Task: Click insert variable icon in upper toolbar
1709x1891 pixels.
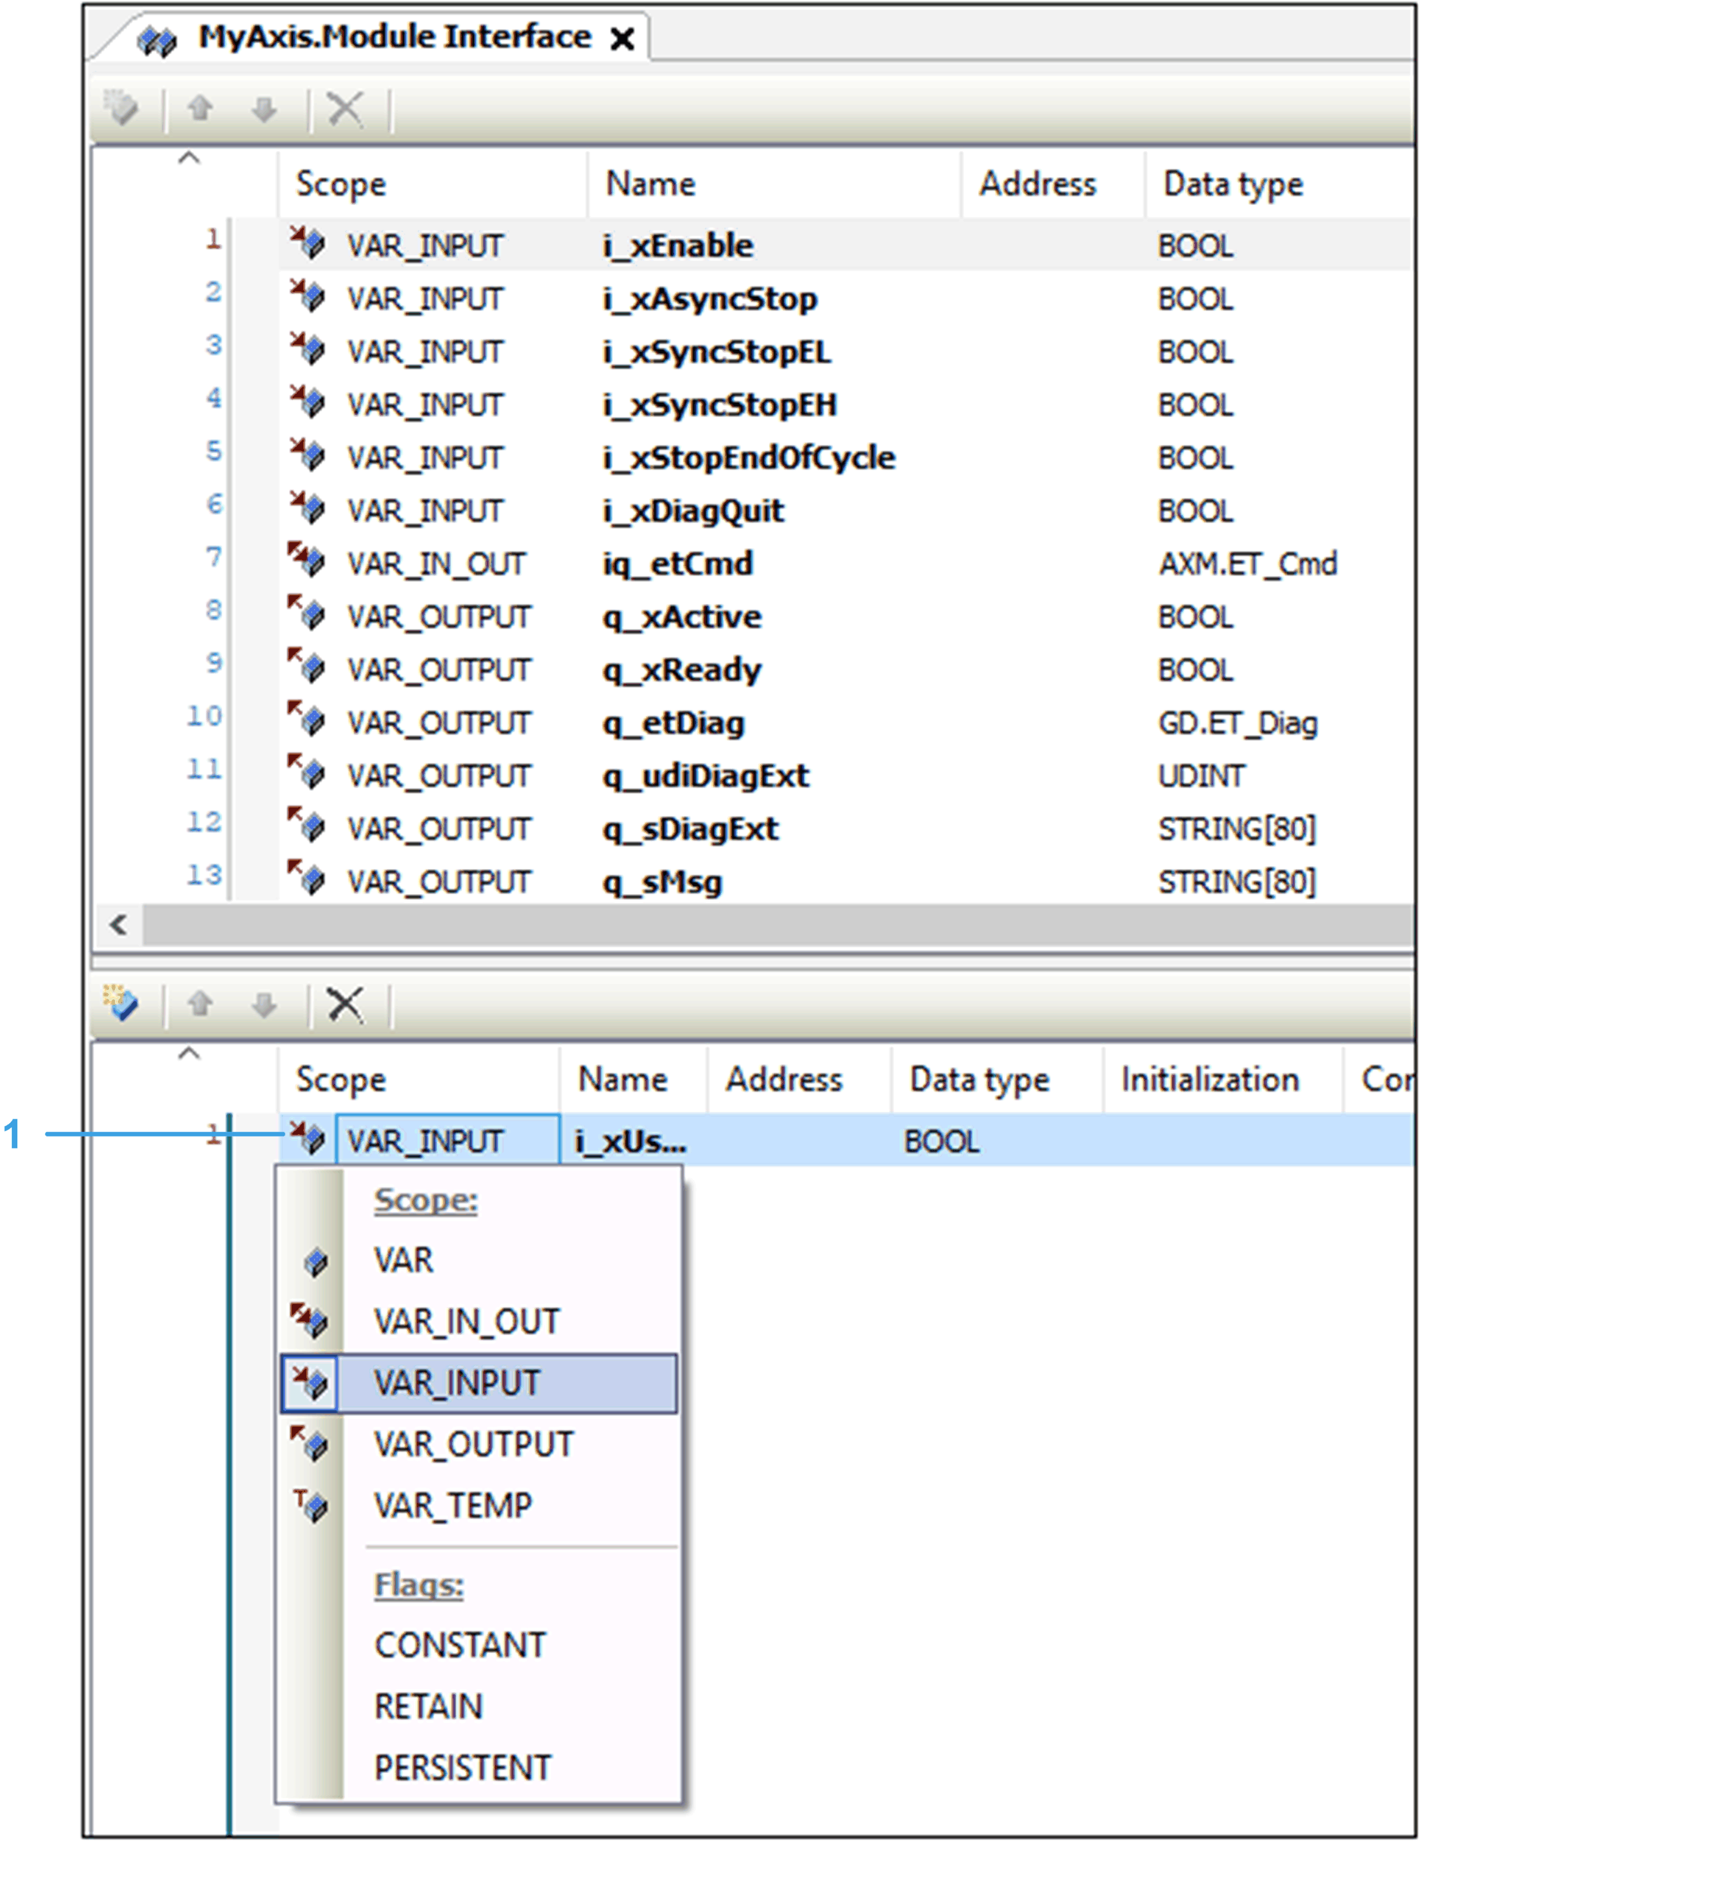Action: point(122,109)
